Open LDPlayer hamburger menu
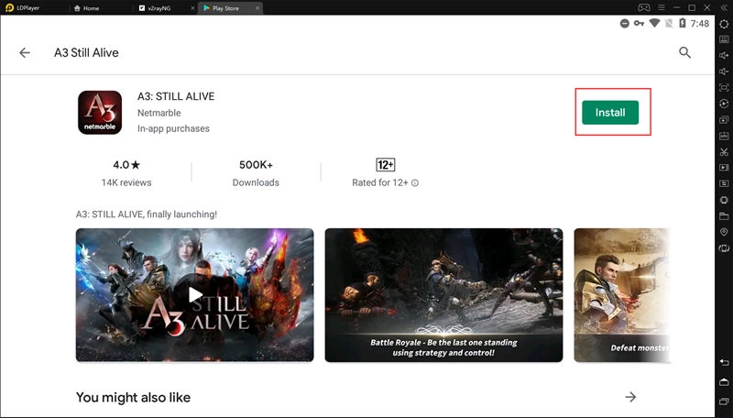The height and width of the screenshot is (418, 733). click(x=662, y=7)
